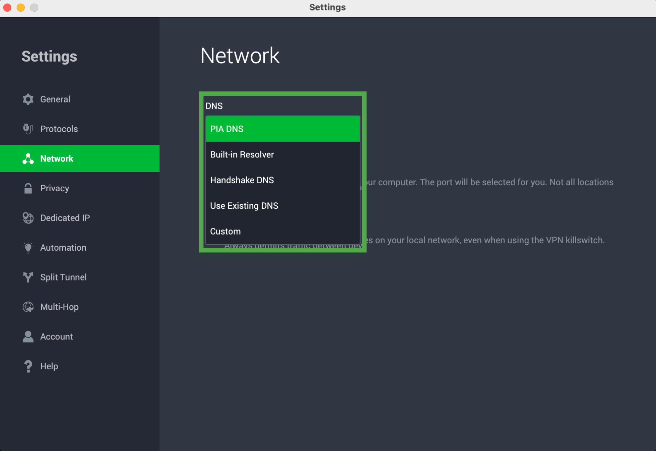Pick Handshake DNS option

coord(283,180)
